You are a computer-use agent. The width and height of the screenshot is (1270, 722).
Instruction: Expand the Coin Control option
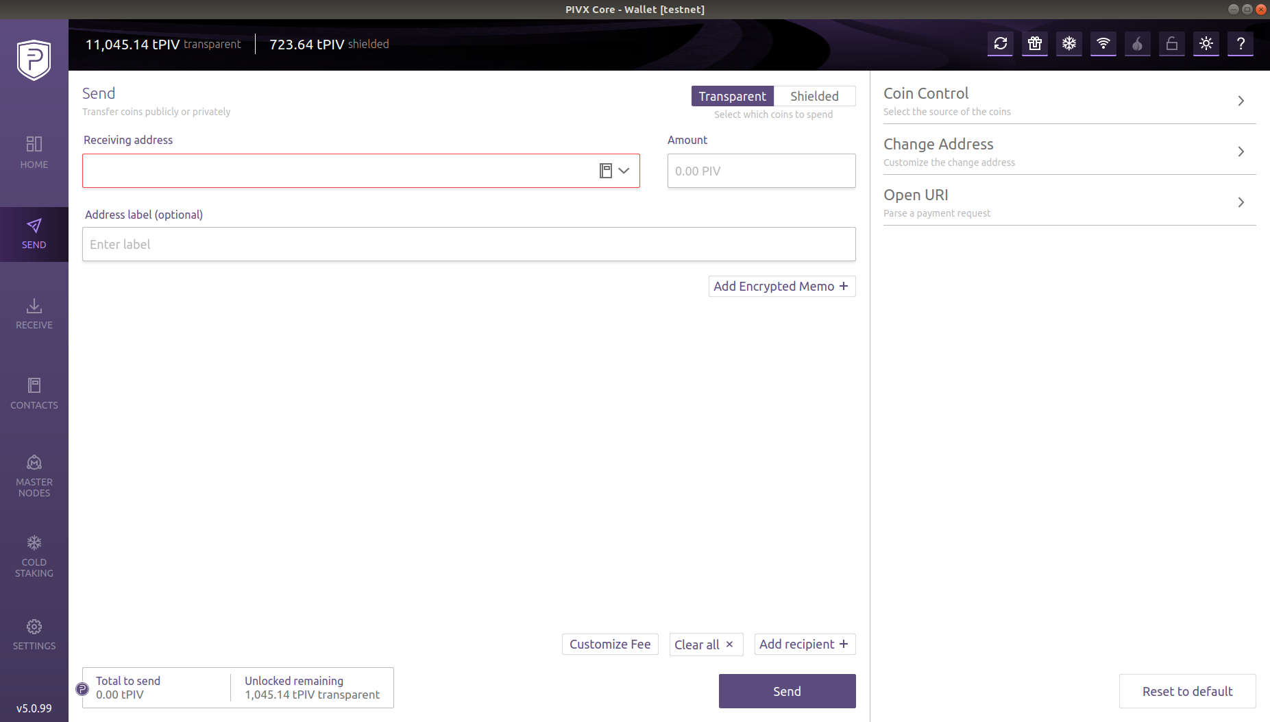click(x=1069, y=101)
